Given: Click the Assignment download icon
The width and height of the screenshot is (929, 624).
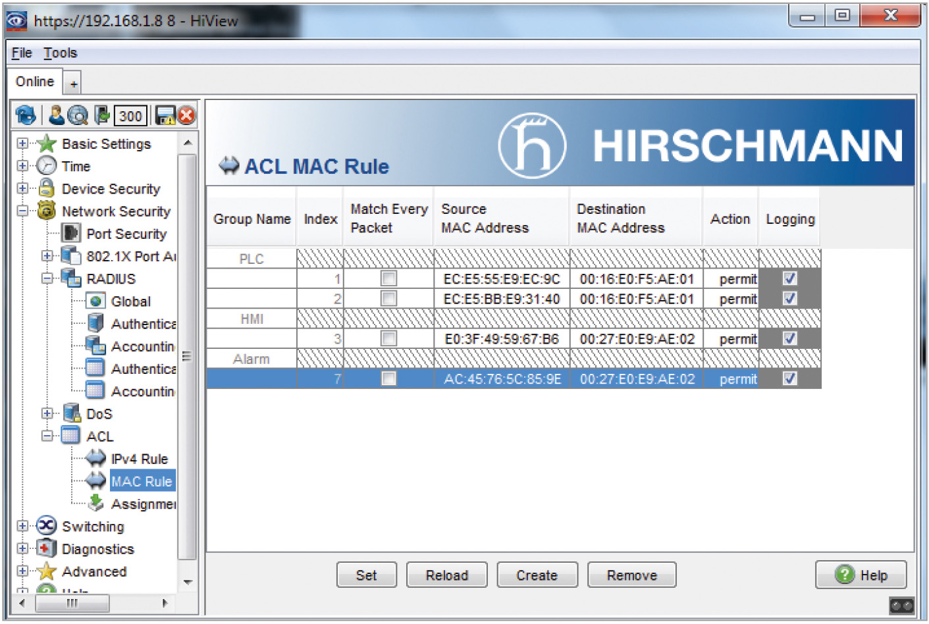Looking at the screenshot, I should [95, 503].
